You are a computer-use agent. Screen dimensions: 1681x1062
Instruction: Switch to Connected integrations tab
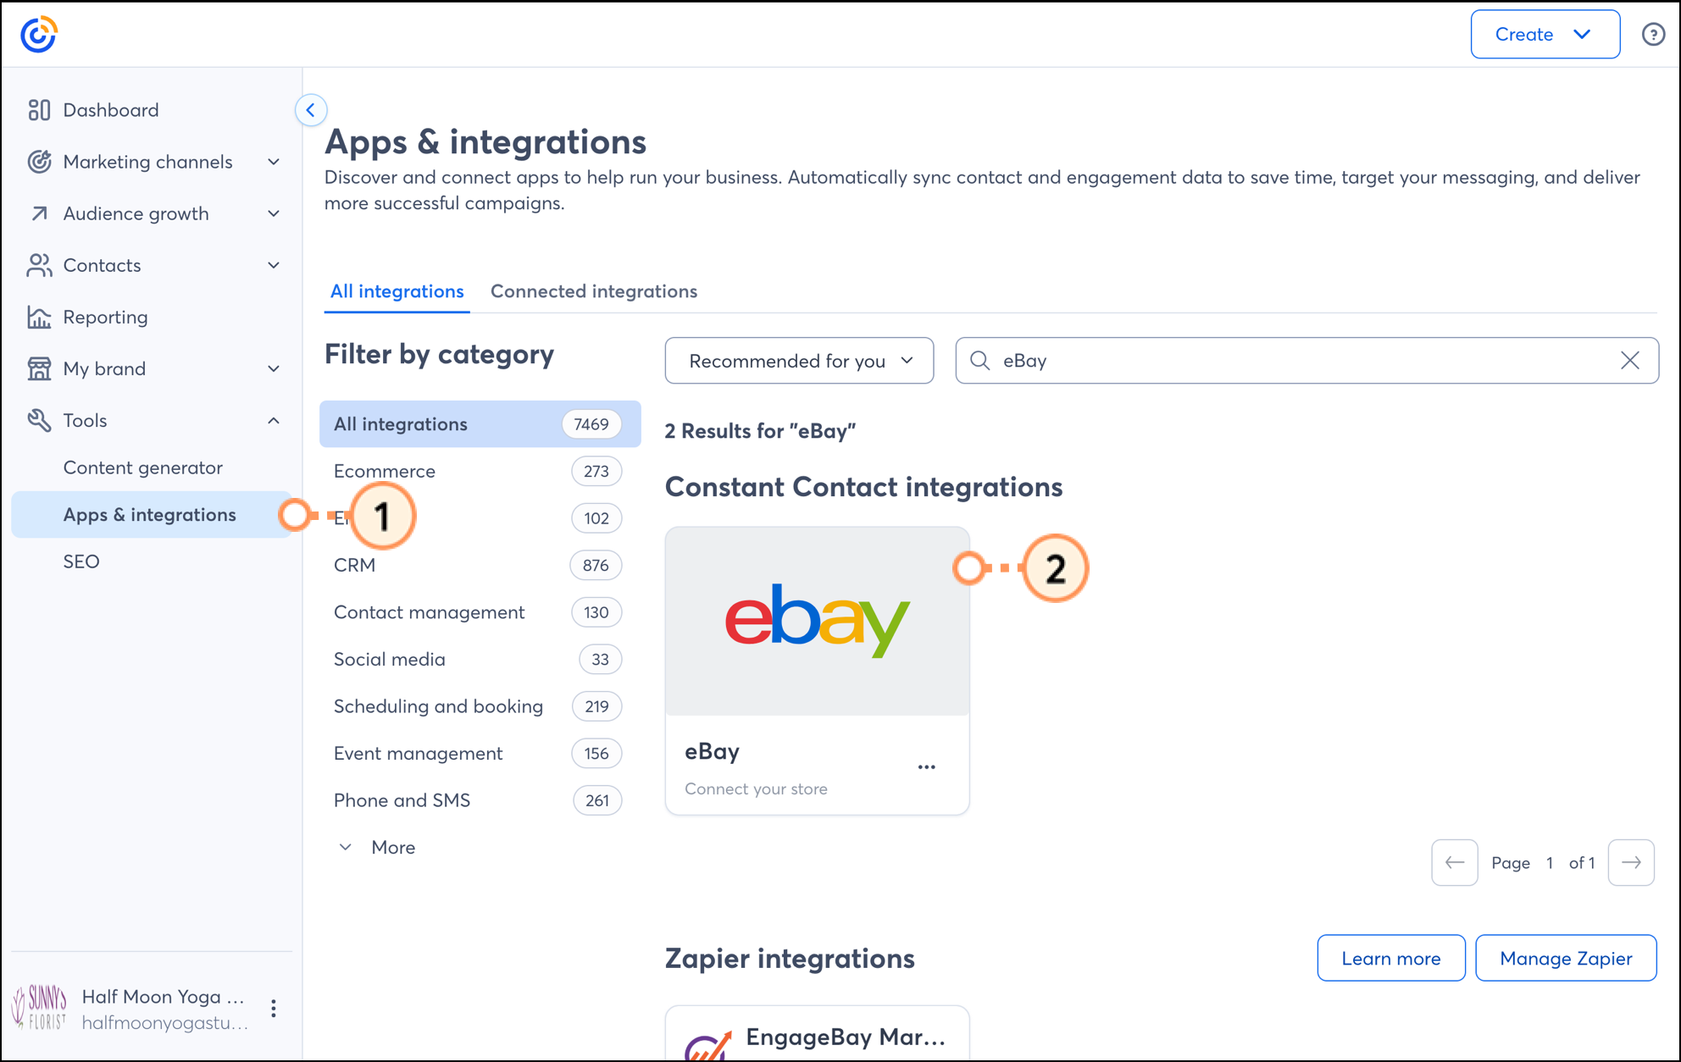[x=594, y=291]
